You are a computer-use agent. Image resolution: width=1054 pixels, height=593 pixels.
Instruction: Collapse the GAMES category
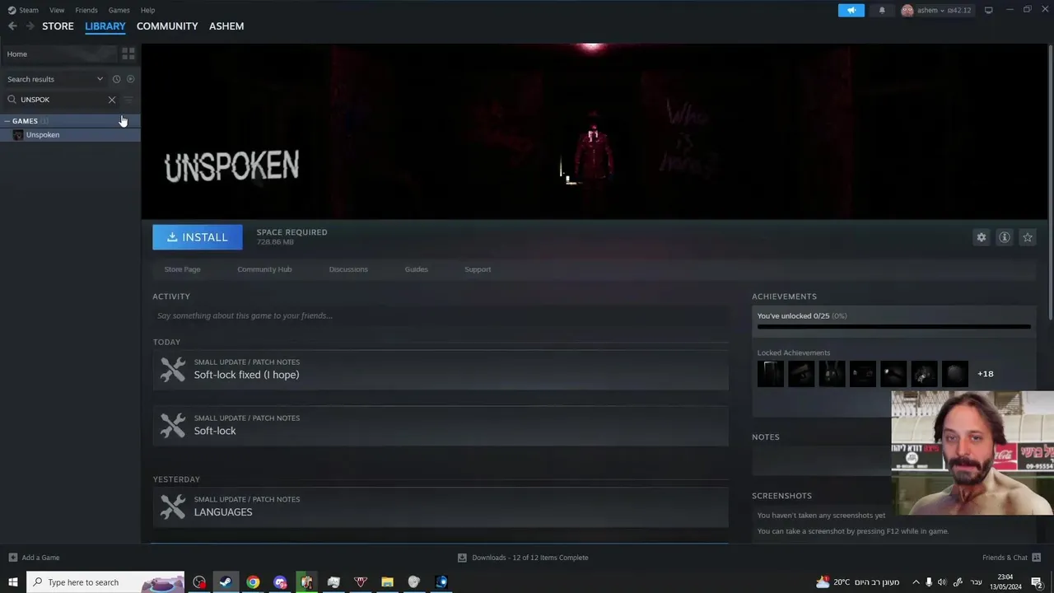click(x=7, y=121)
